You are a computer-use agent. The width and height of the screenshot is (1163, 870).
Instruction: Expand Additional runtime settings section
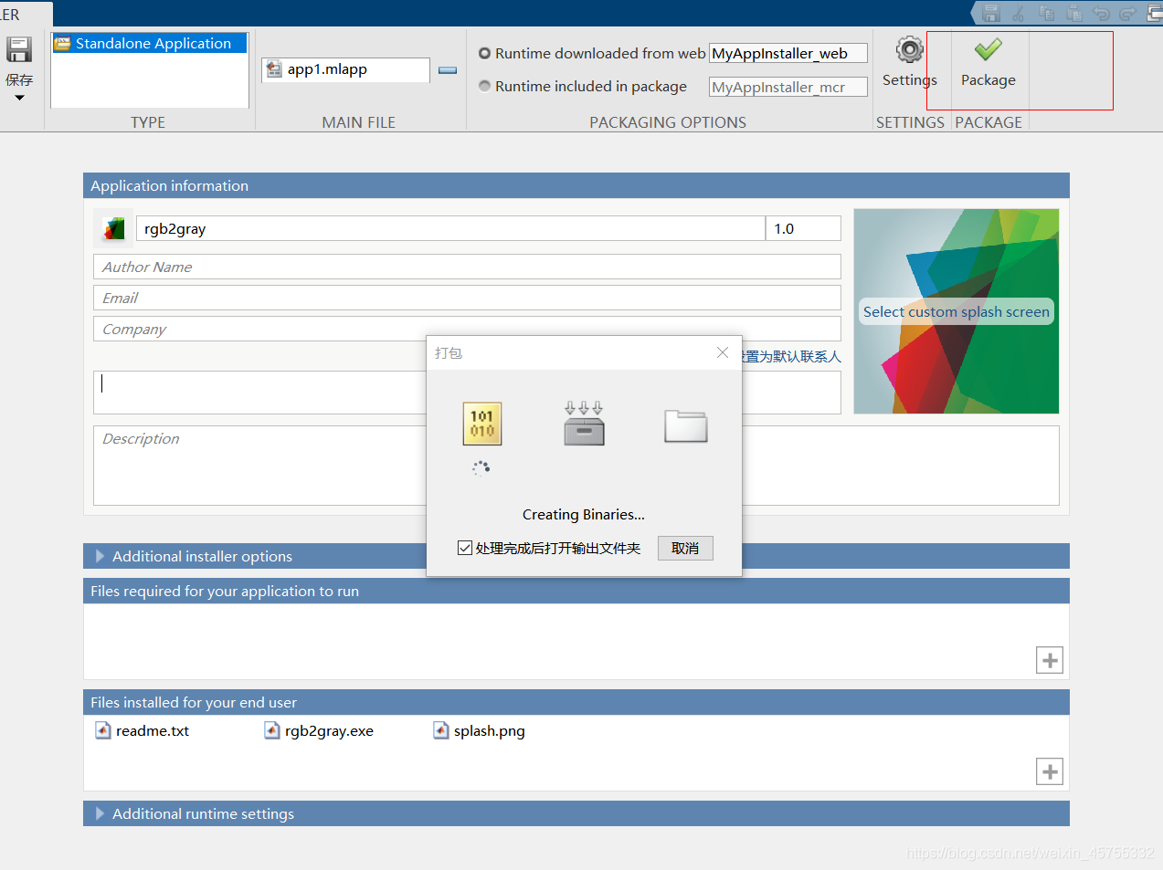[100, 813]
